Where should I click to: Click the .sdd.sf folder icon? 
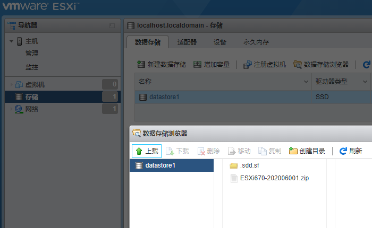234,165
